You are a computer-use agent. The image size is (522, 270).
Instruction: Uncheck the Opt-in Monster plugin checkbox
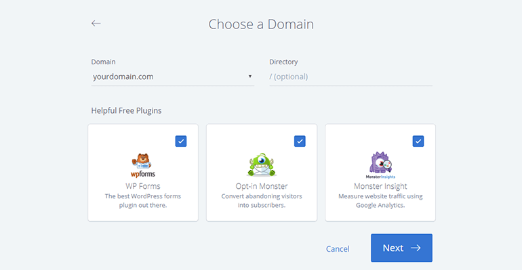click(300, 141)
